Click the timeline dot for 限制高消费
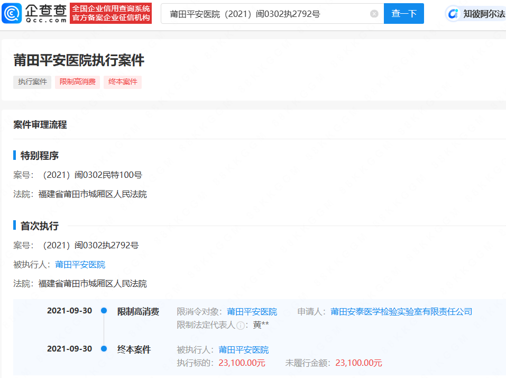The width and height of the screenshot is (506, 378). click(x=104, y=311)
